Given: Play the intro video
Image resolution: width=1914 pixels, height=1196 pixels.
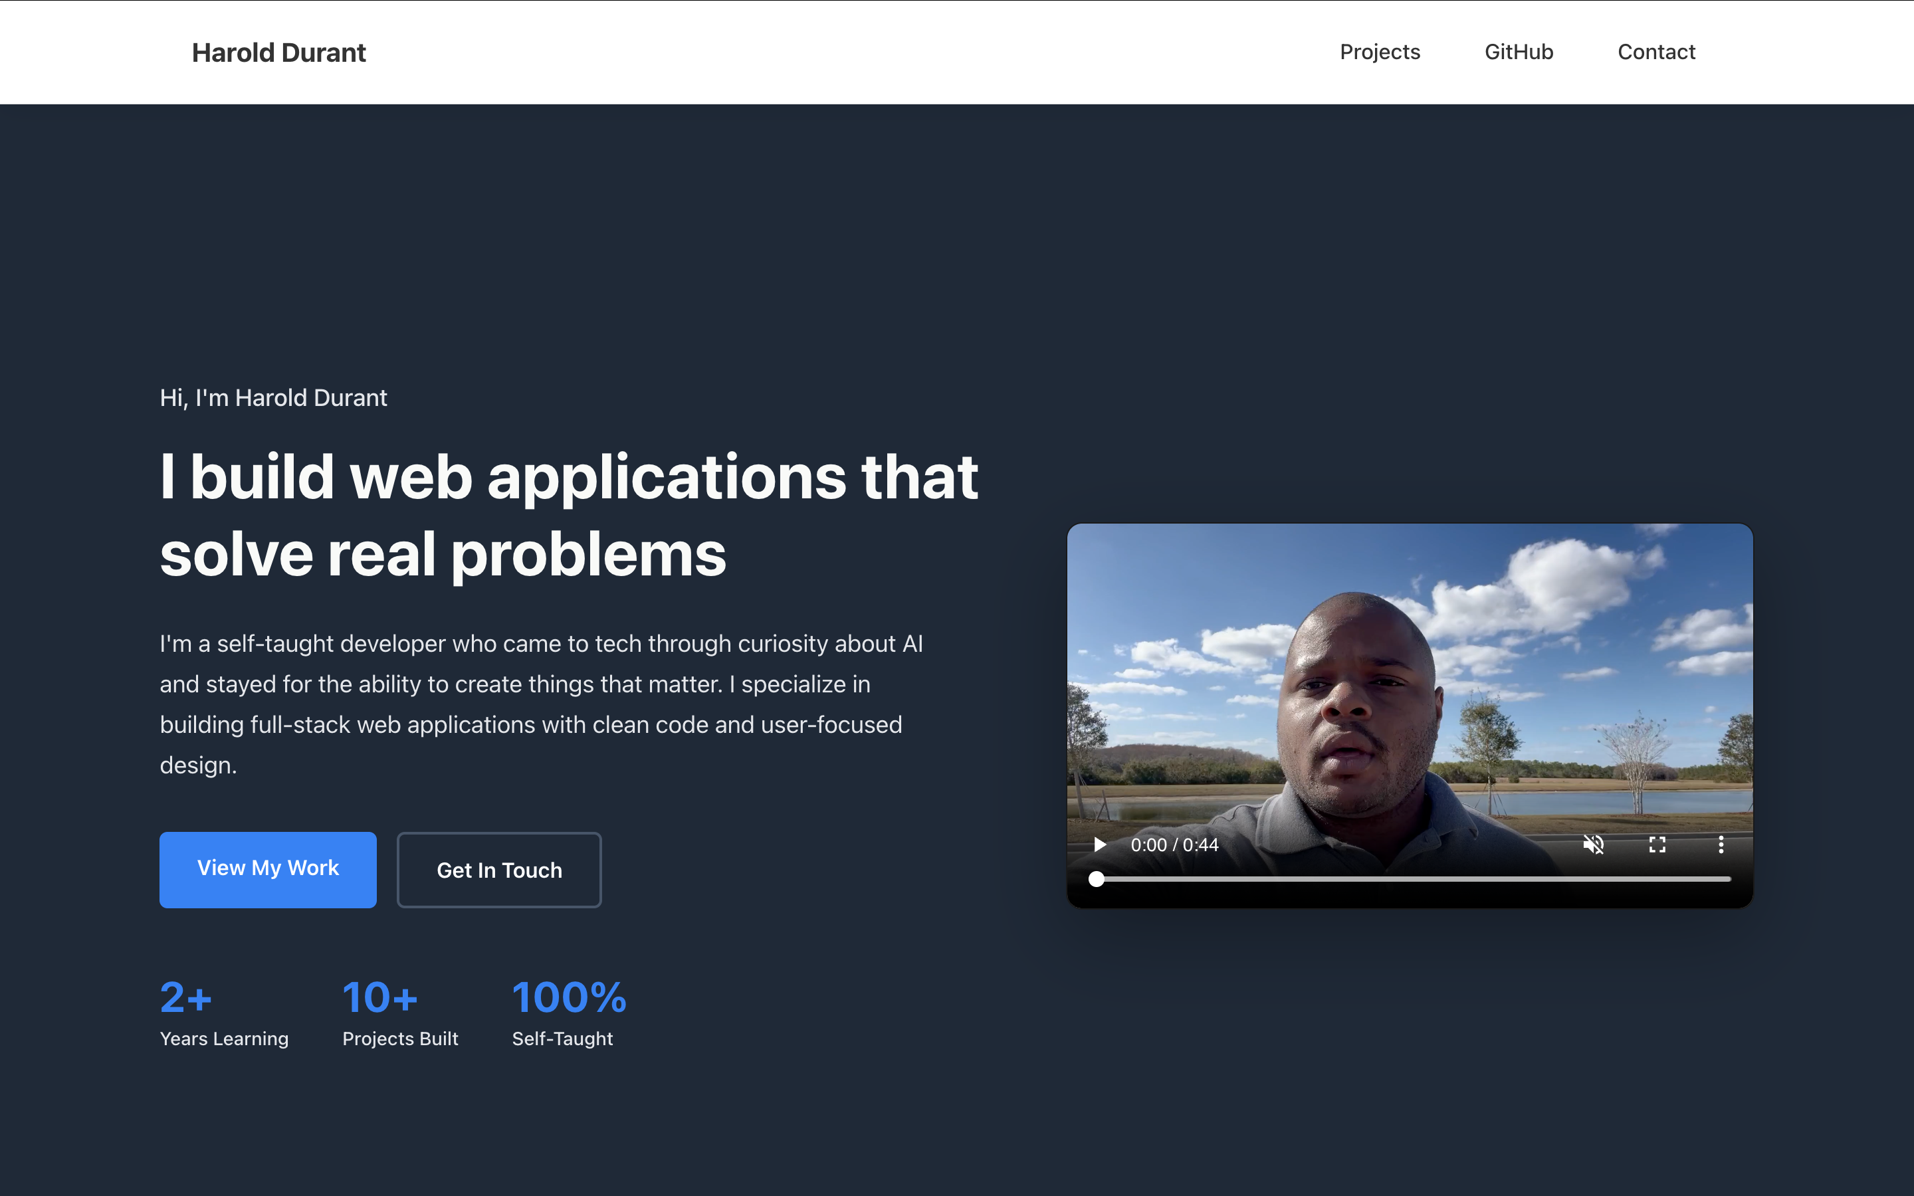Looking at the screenshot, I should (1099, 845).
